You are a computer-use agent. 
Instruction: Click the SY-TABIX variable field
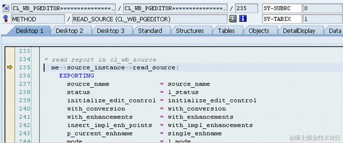282,19
